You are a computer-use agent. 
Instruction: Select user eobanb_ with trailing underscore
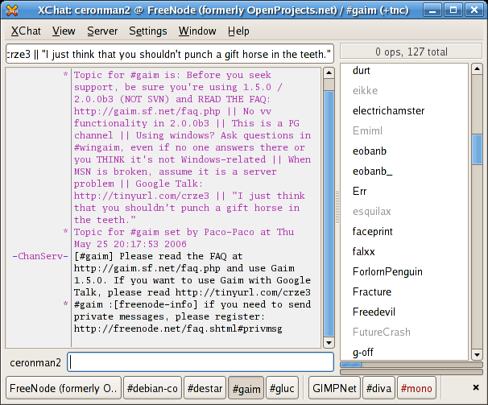coord(372,172)
